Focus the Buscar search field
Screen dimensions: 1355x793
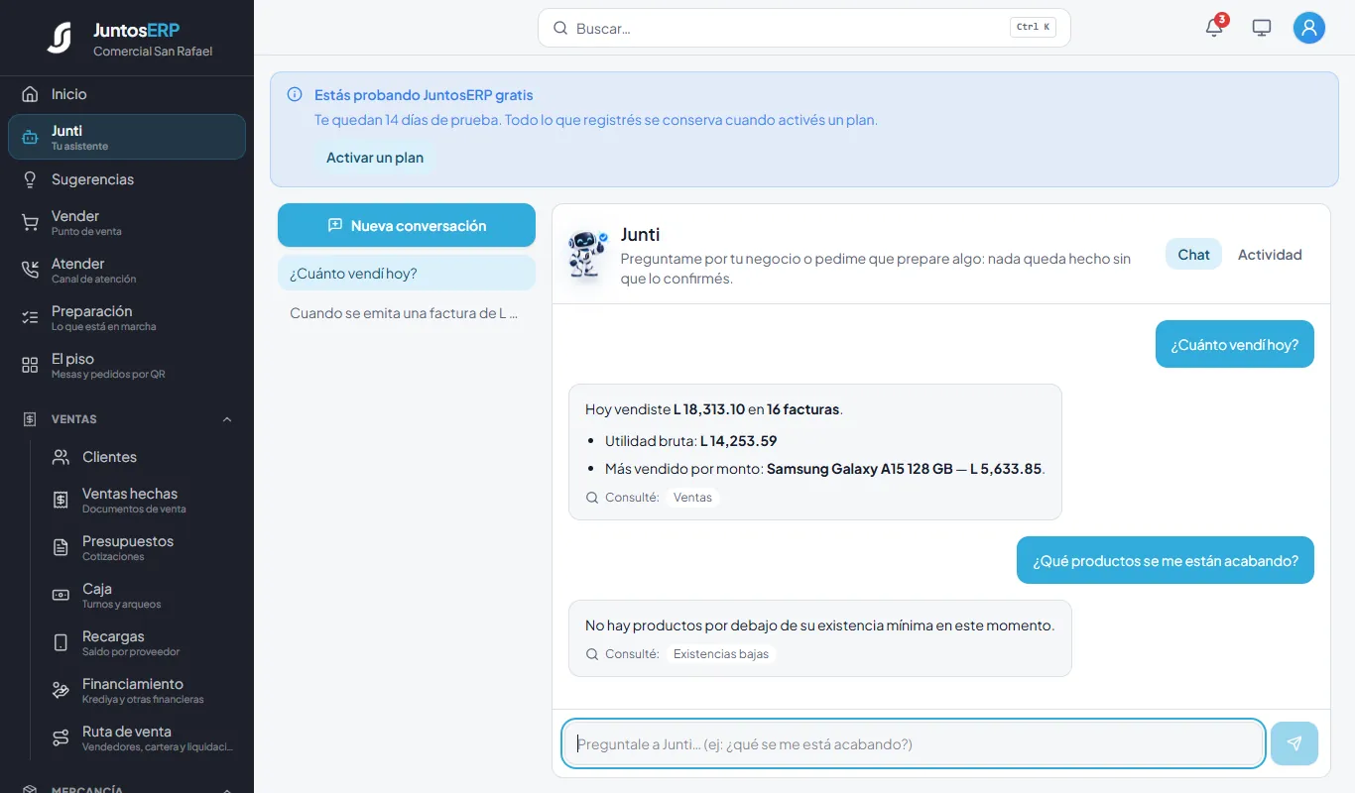pyautogui.click(x=803, y=28)
